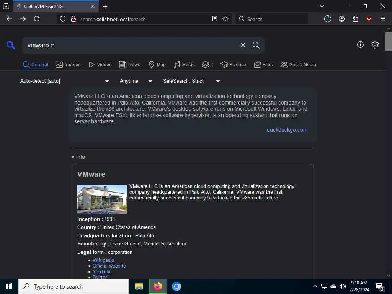Open tracking protection shield
This screenshot has height=294, width=392.
63,19
